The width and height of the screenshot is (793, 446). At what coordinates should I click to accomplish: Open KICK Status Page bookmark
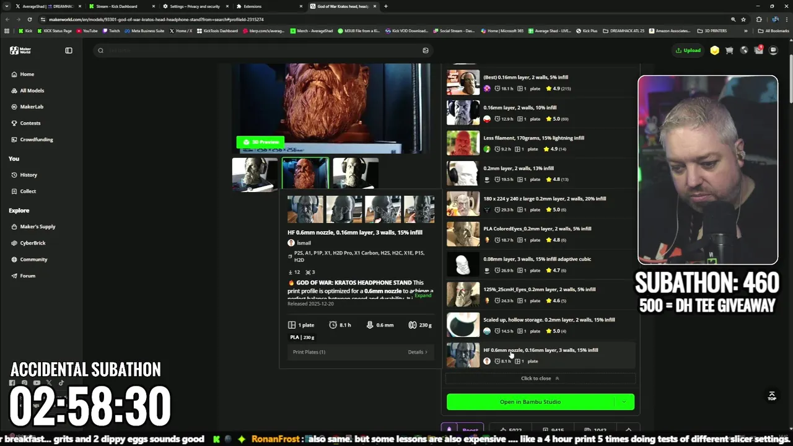[x=54, y=30]
